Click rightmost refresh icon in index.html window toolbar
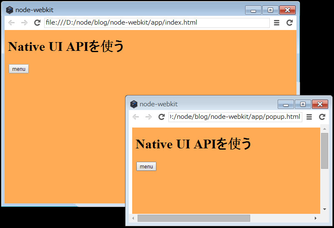The height and width of the screenshot is (228, 334). pos(289,23)
